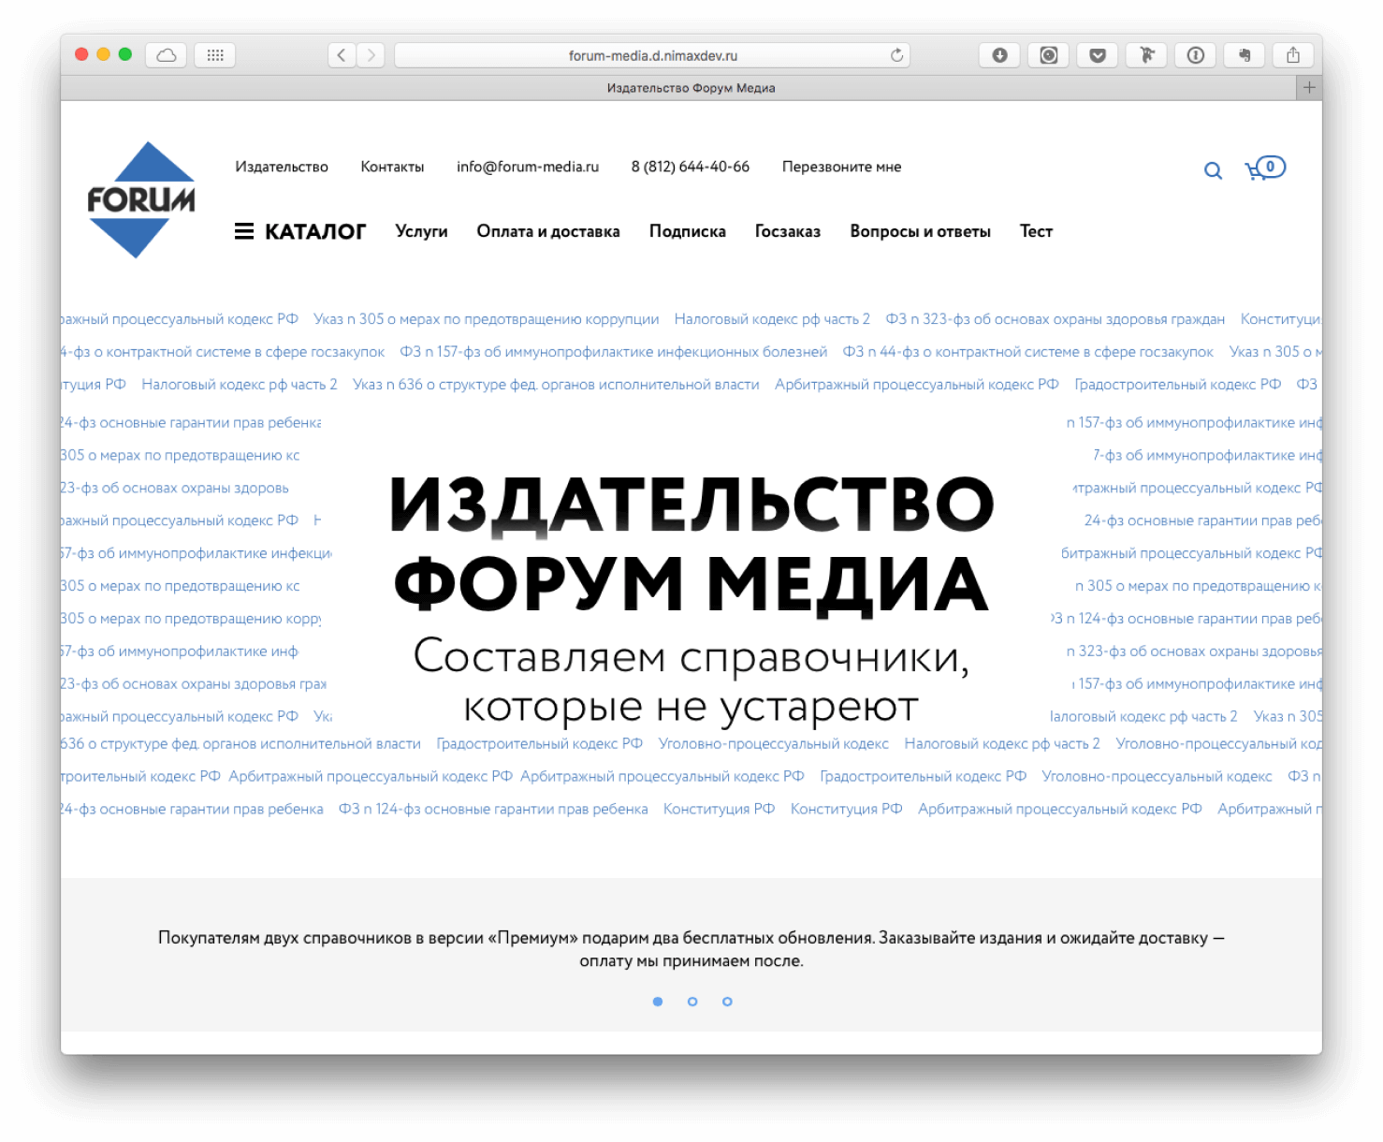Screen dimensions: 1383x1142
Task: Open the Услуги menu item
Action: (421, 231)
